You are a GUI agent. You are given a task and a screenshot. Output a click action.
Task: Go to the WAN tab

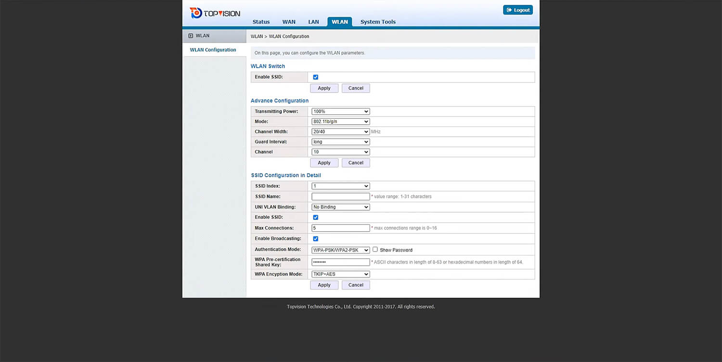(x=289, y=22)
